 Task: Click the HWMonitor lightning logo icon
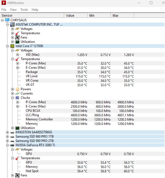[3, 3]
